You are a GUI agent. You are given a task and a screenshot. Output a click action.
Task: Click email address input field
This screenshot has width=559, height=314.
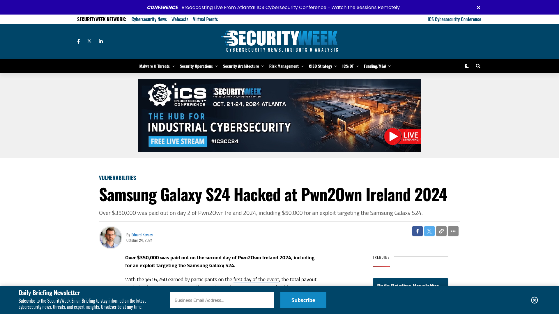(222, 300)
